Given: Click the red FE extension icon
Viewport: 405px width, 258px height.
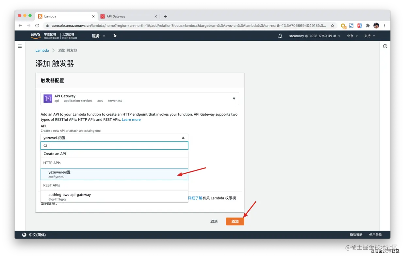Looking at the screenshot, I should [360, 25].
